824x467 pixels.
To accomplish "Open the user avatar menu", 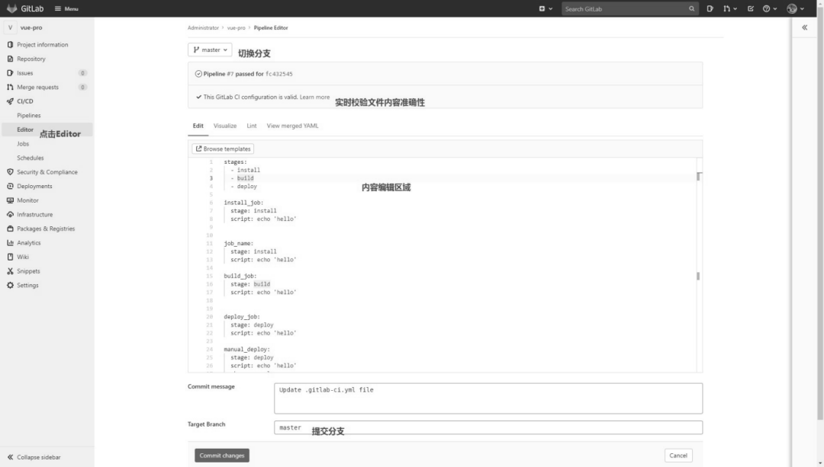I will [x=795, y=8].
